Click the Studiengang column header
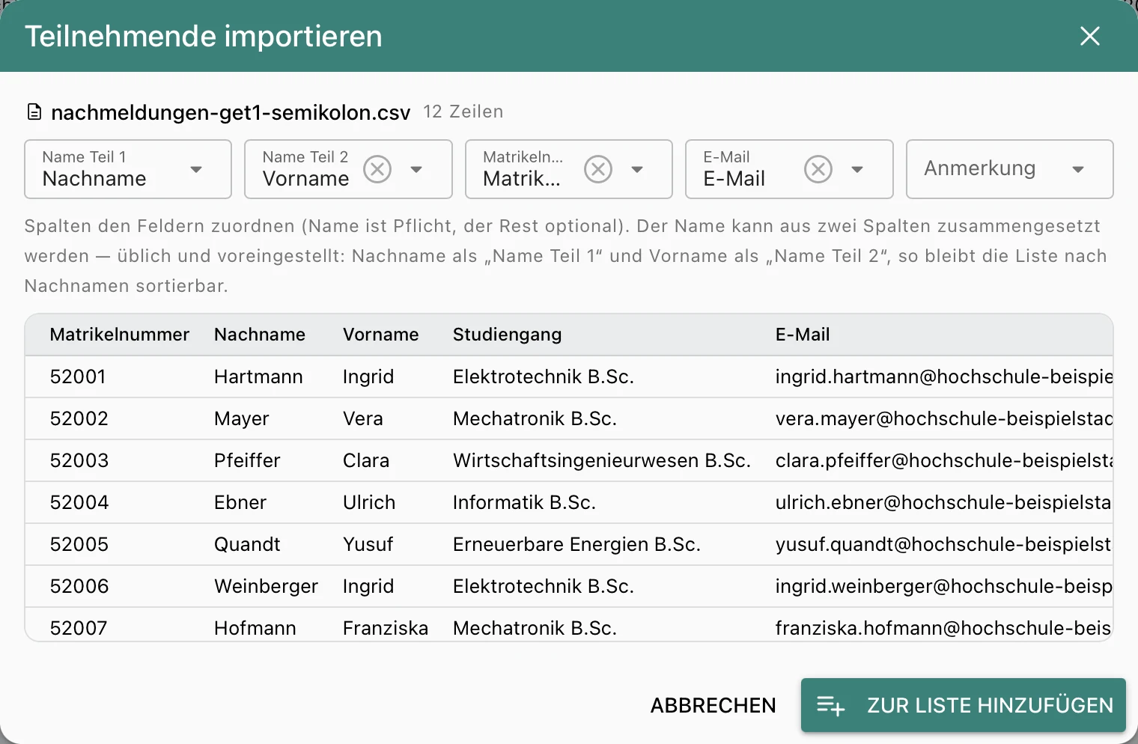Viewport: 1138px width, 744px height. tap(508, 335)
